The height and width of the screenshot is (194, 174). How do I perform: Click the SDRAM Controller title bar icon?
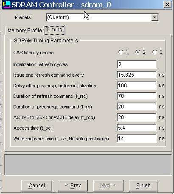(6, 4)
